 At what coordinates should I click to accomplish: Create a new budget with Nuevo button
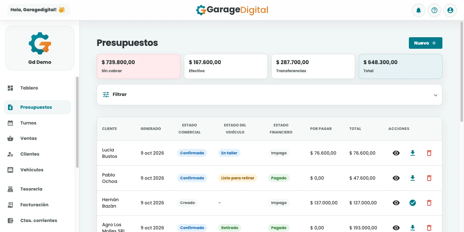(426, 43)
